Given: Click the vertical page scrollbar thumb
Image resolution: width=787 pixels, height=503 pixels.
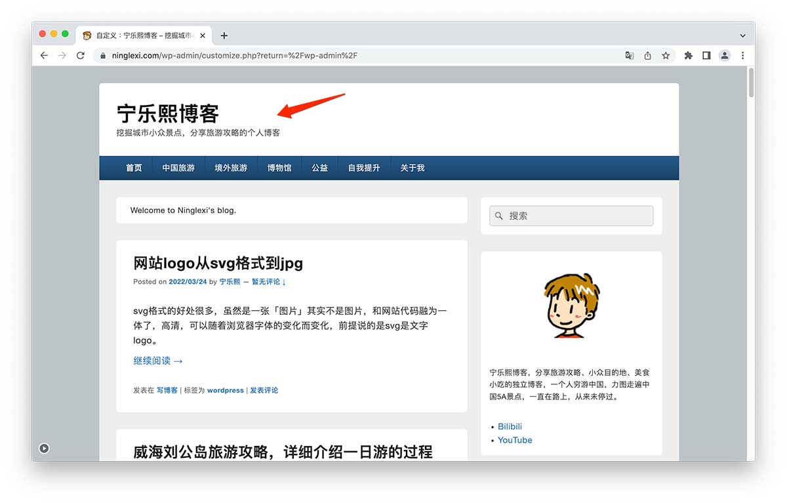Looking at the screenshot, I should point(751,83).
